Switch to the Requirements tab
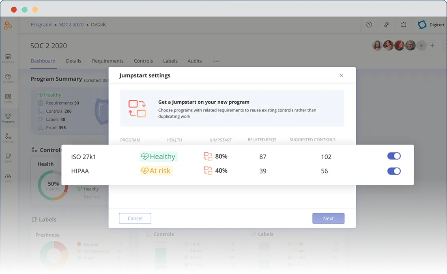Screen dimensions: 447x274 107,61
